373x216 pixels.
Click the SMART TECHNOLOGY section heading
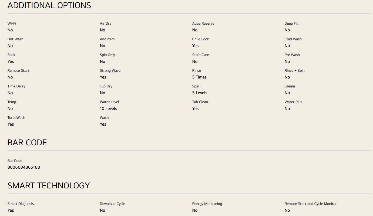point(49,186)
